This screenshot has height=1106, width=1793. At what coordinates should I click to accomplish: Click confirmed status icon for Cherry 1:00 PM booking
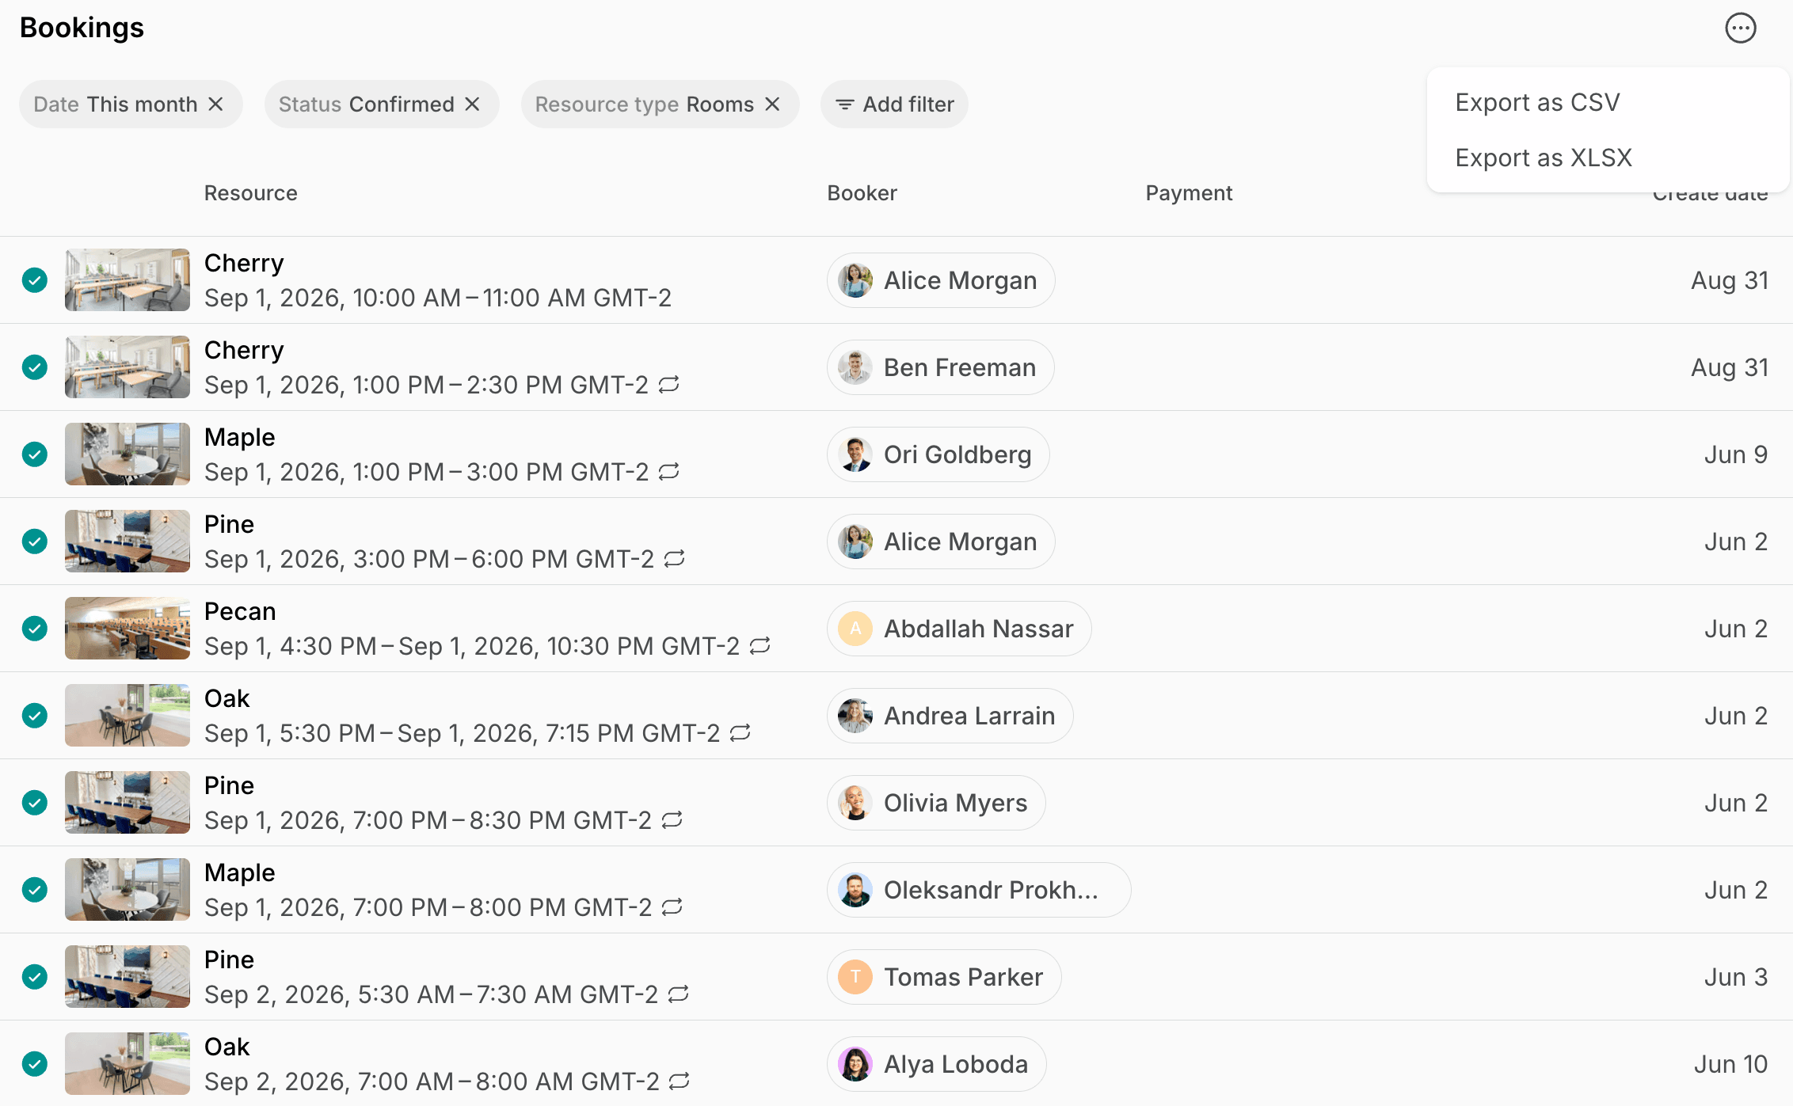[35, 367]
